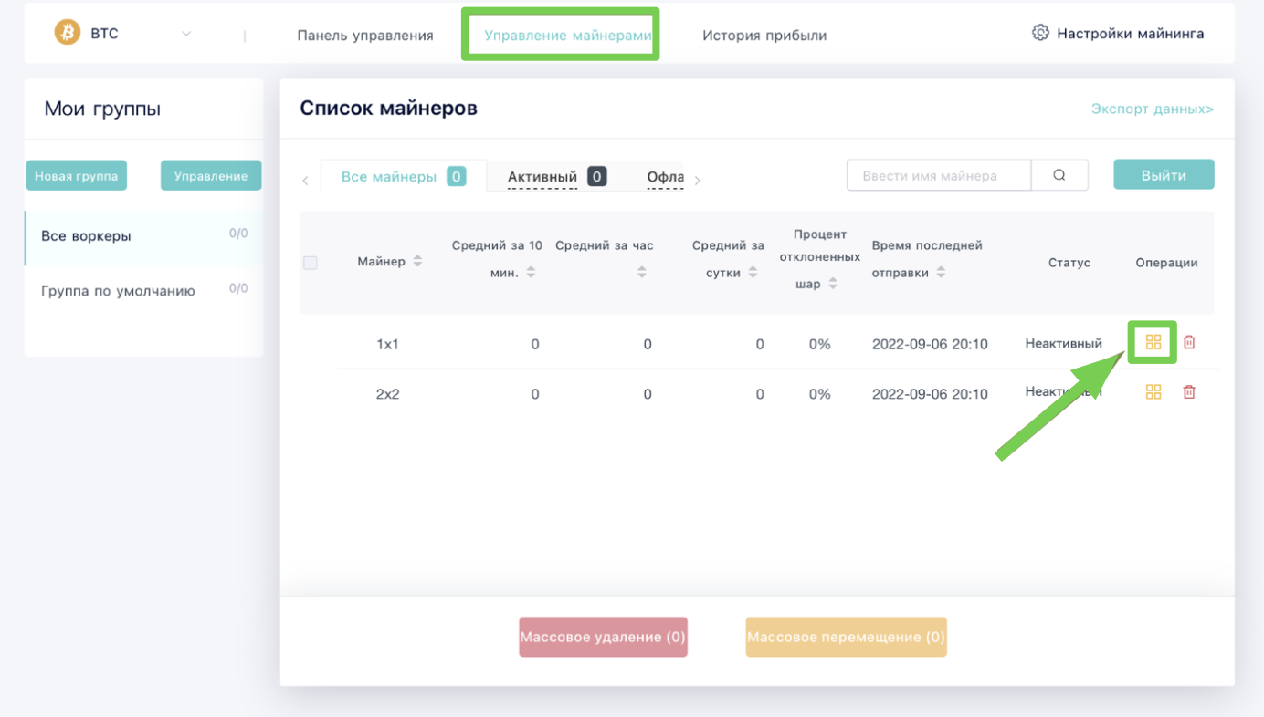Sort by the Майнер column arrows

pyautogui.click(x=417, y=261)
